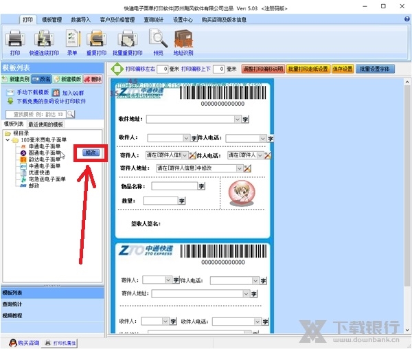Screen dimensions: 412x349
Task: Select the 圆通电子面单 template
Action: [45, 153]
